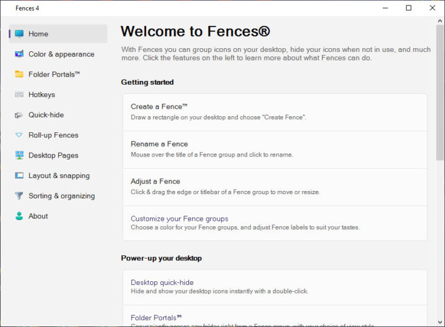This screenshot has height=327, width=445.
Task: Minimize the Fences 4 window
Action: click(385, 8)
